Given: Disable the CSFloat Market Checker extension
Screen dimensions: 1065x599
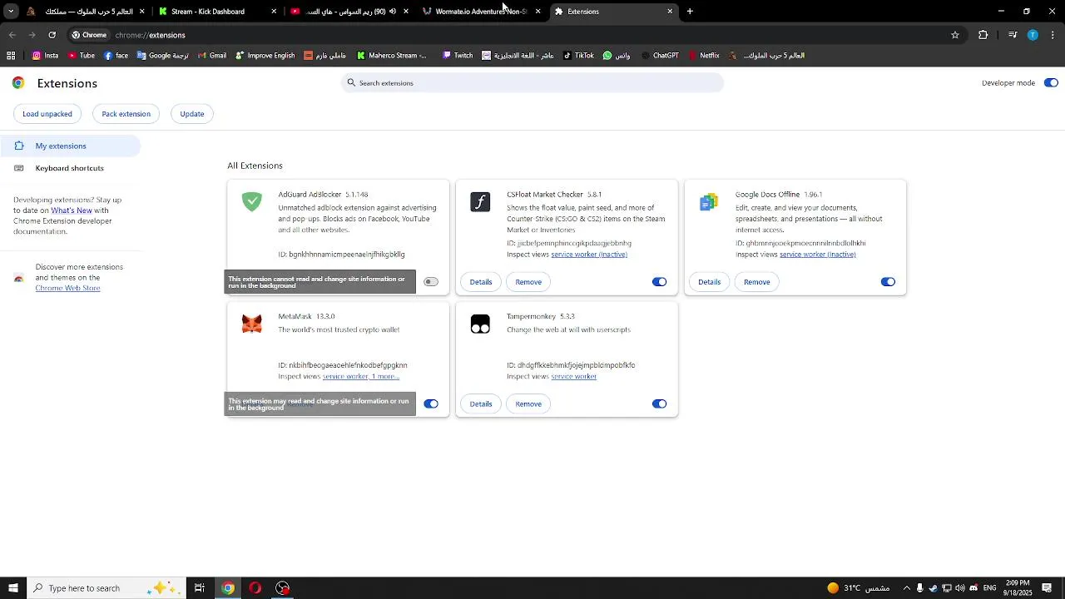Looking at the screenshot, I should point(659,282).
